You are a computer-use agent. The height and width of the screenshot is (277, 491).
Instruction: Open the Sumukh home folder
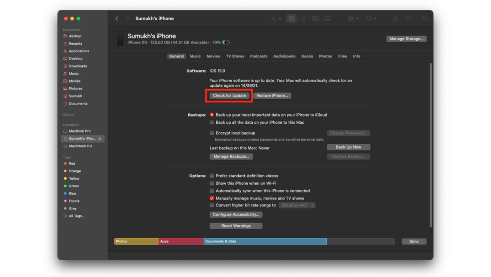pyautogui.click(x=76, y=96)
